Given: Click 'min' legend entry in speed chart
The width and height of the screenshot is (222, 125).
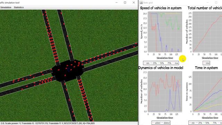Looking at the screenshot, I should 146,63.
